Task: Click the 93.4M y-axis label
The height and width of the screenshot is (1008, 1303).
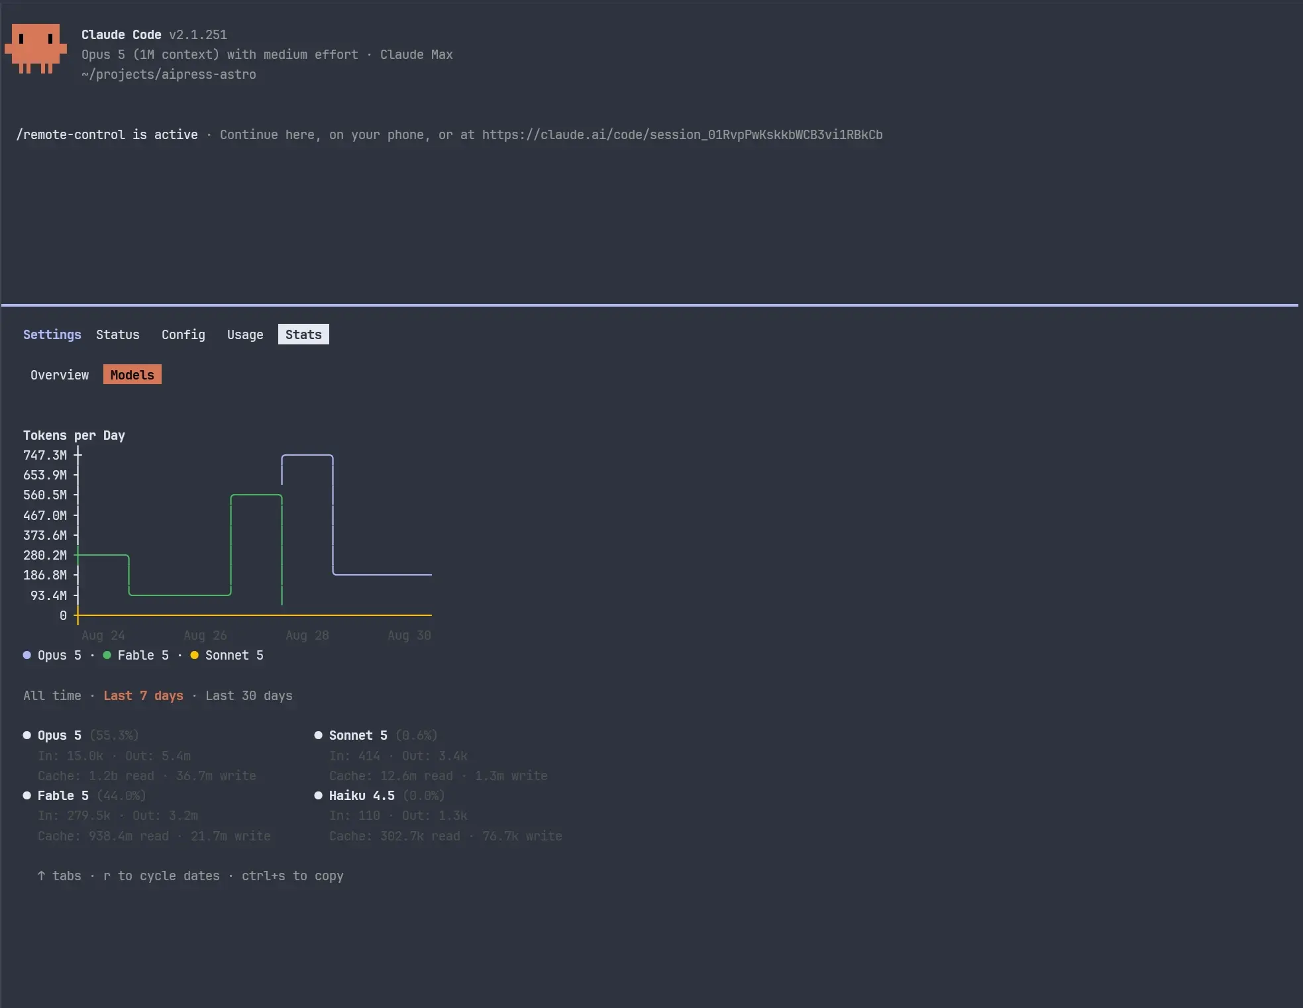Action: 48,595
